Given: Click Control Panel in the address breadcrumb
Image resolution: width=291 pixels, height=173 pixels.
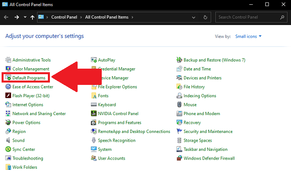Looking at the screenshot, I should click(65, 17).
